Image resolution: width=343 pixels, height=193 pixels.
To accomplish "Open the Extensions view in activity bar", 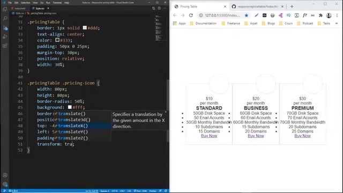I will pos(5,46).
